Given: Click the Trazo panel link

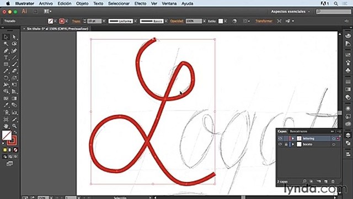Looking at the screenshot, I should tap(76, 21).
